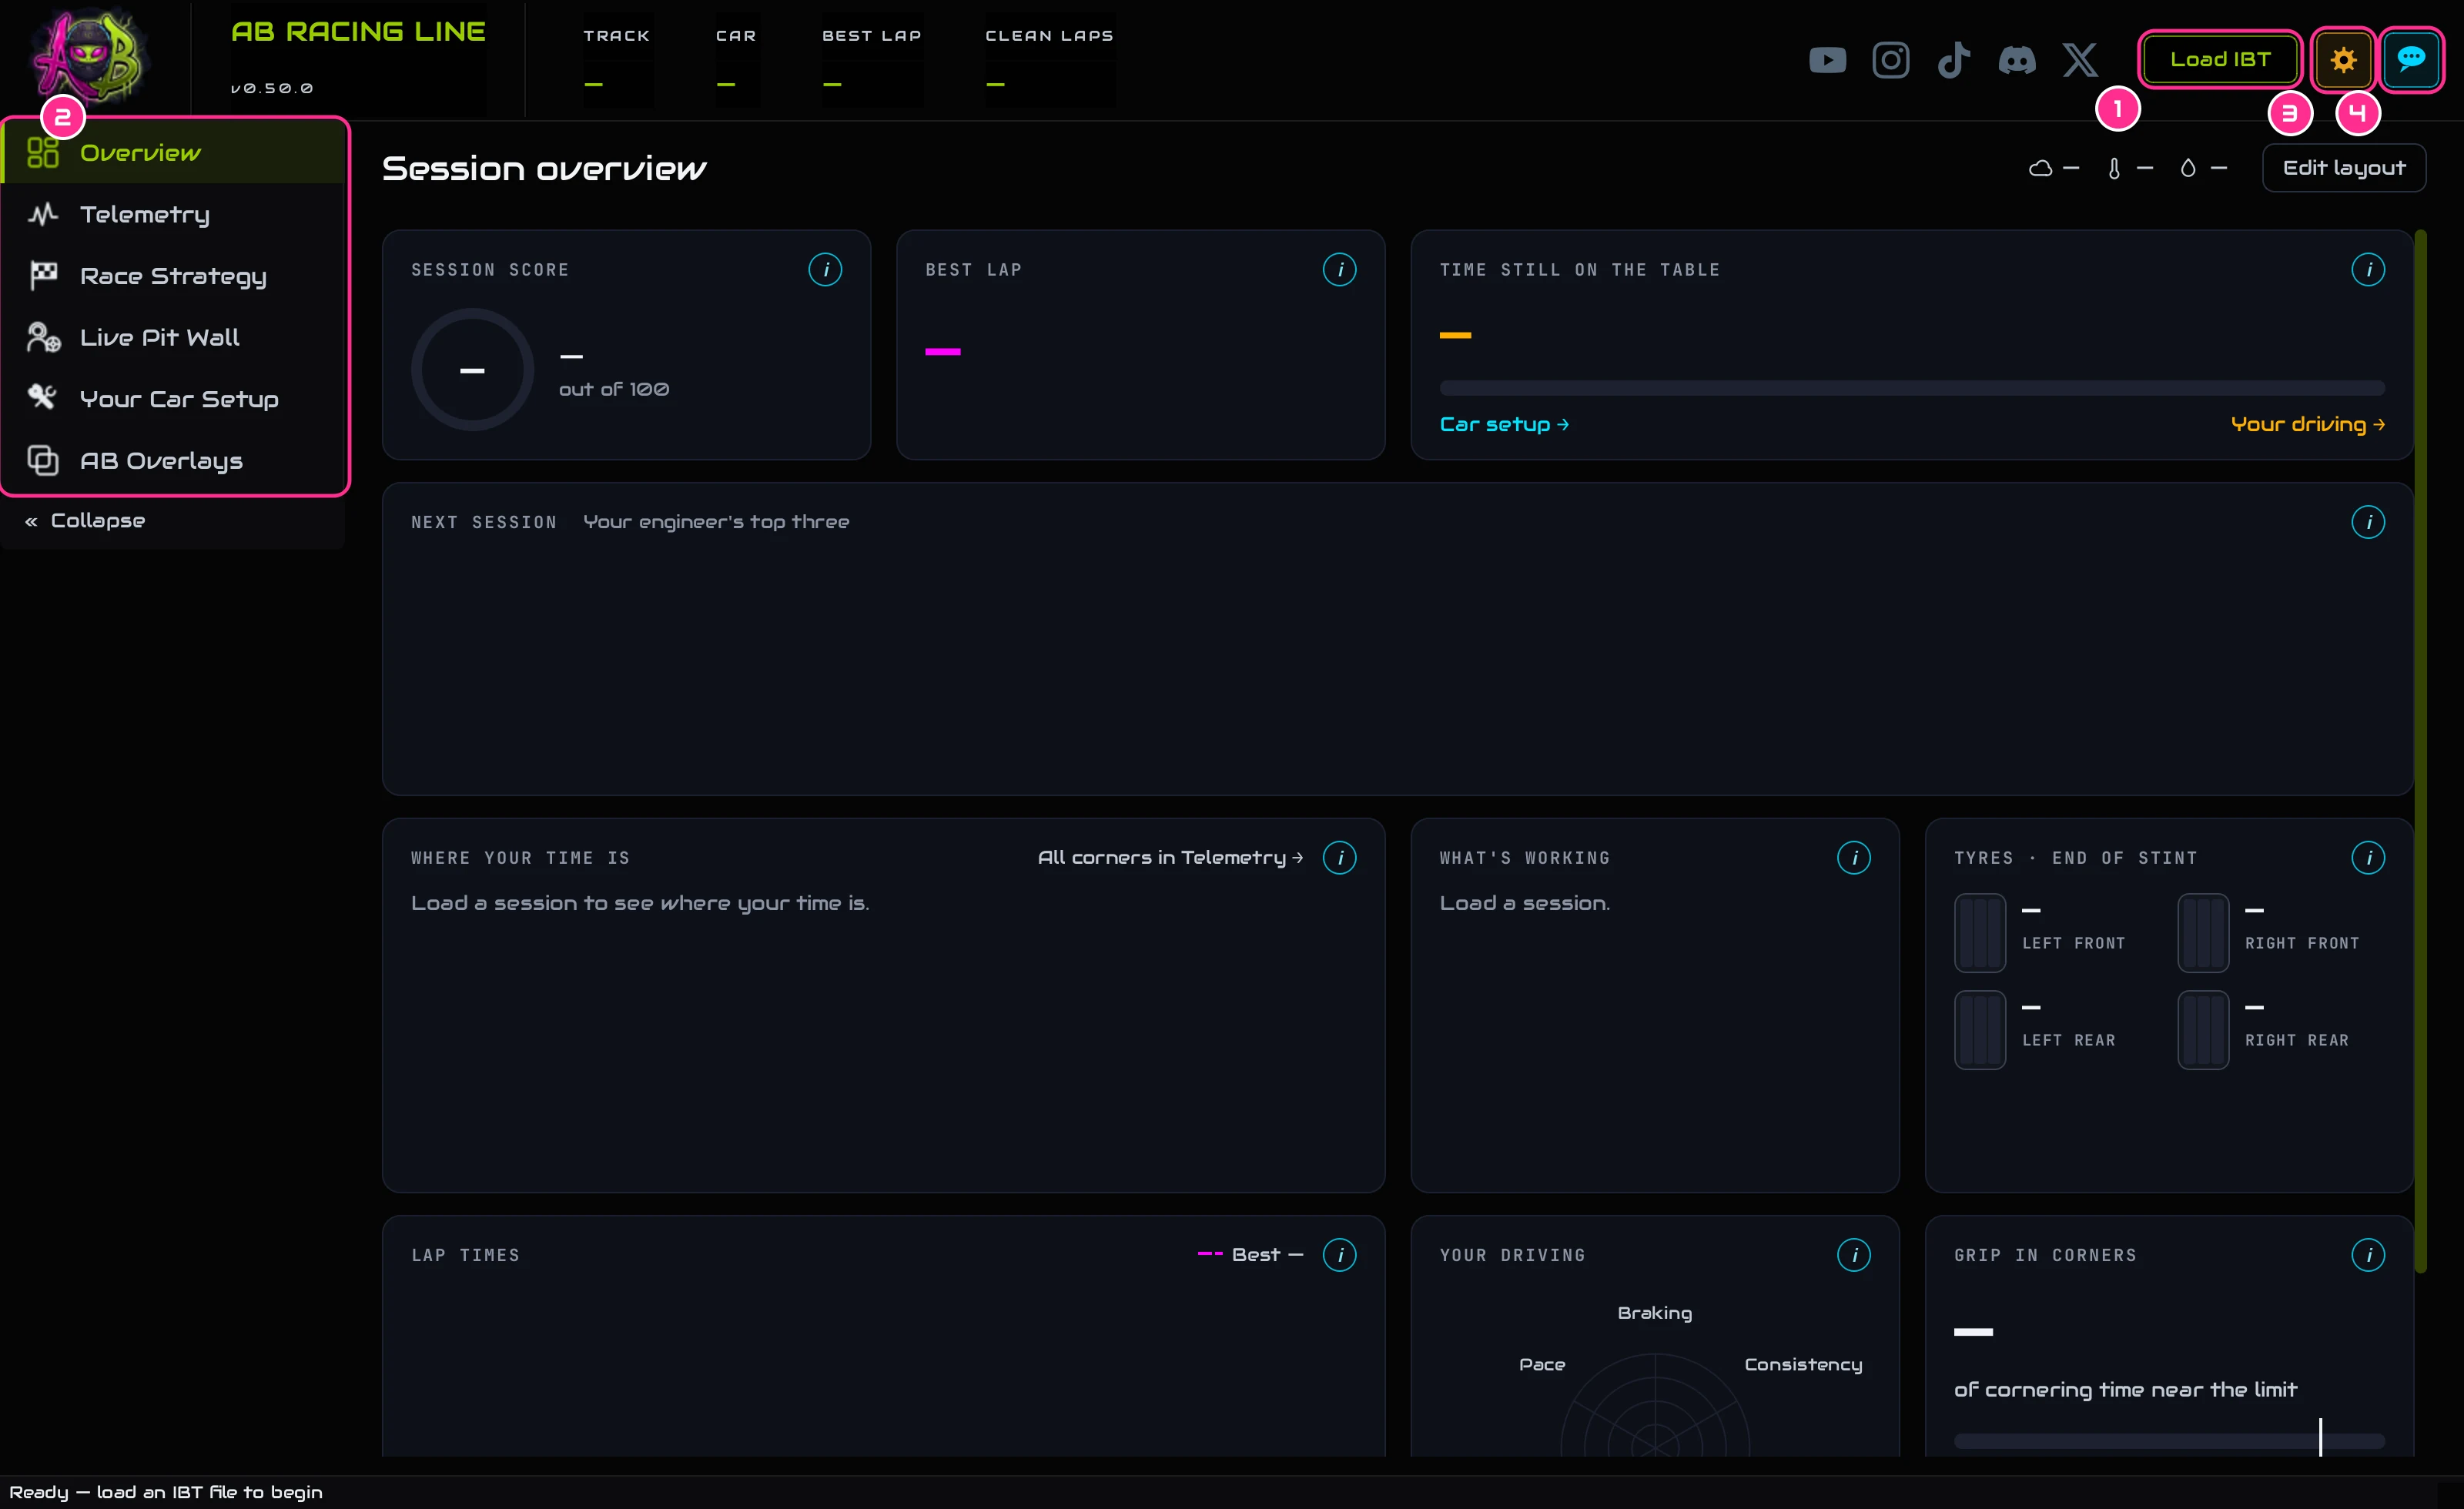
Task: Open the cyan chat feedback icon
Action: point(2411,60)
